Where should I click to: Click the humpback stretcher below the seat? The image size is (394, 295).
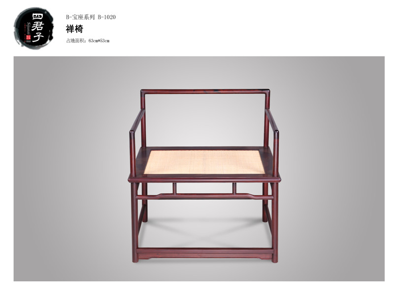point(204,196)
